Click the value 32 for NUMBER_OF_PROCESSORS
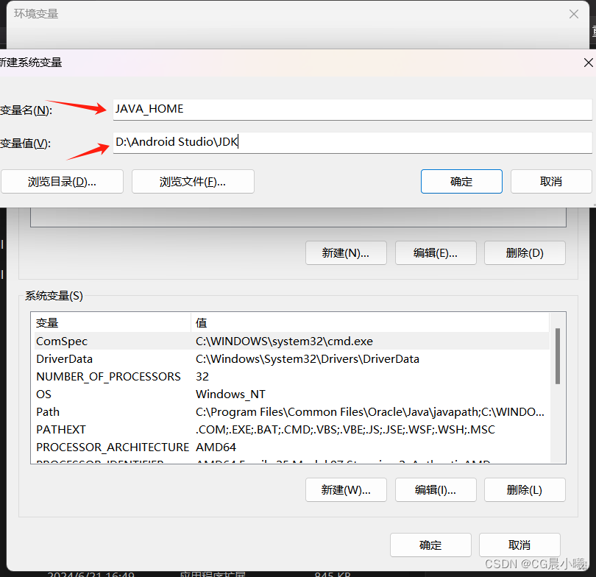596x577 pixels. coord(202,377)
